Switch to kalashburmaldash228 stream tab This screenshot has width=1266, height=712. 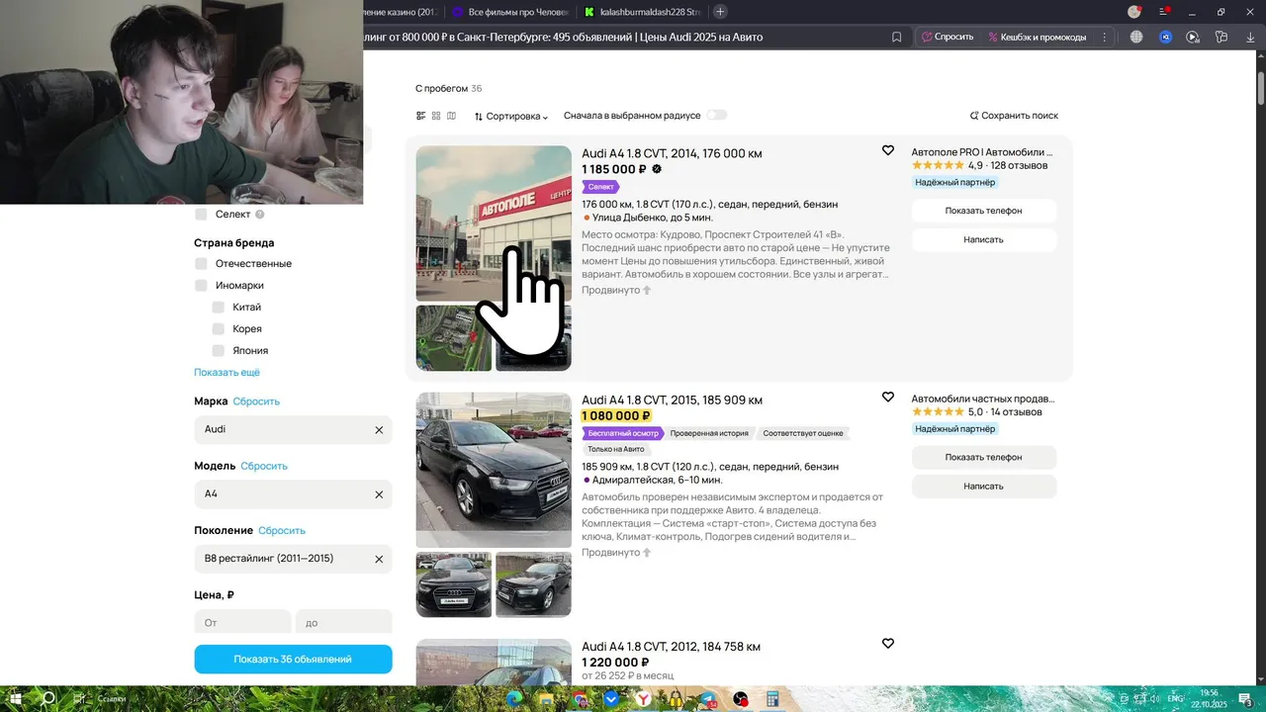644,12
